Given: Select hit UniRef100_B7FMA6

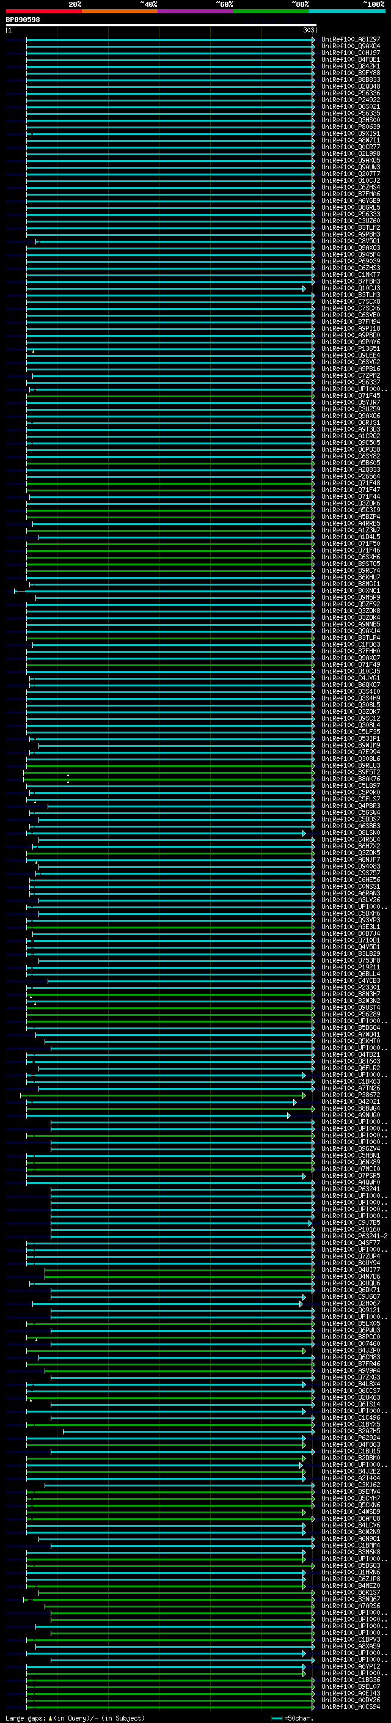Looking at the screenshot, I should click(350, 194).
